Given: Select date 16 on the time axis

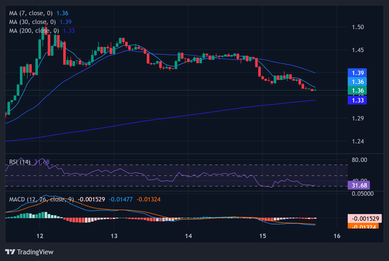Looking at the screenshot, I should click(337, 236).
